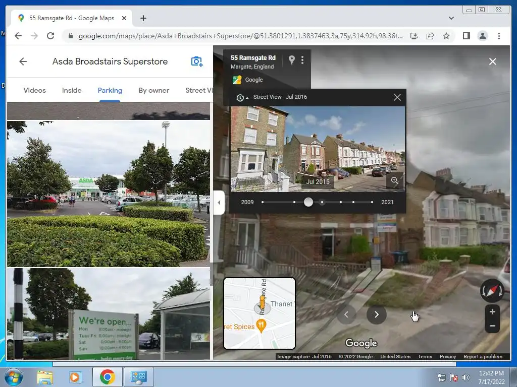Image resolution: width=517 pixels, height=387 pixels.
Task: Open the Asda parking lot photo with hedges
Action: (109, 194)
